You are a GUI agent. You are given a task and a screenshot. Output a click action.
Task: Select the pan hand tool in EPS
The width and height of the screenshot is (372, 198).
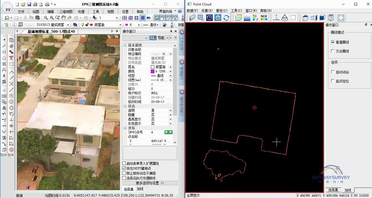(64, 18)
